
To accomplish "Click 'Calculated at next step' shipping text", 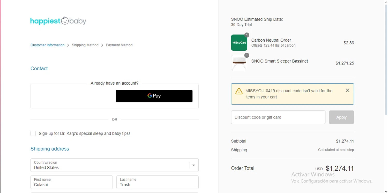I will 336,150.
